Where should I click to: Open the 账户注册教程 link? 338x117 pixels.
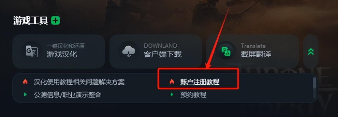point(200,82)
